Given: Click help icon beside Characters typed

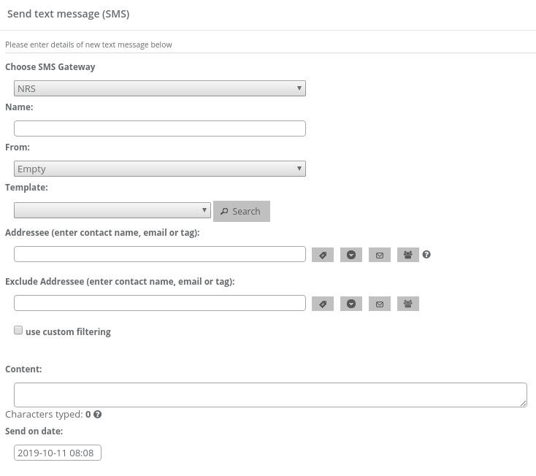Looking at the screenshot, I should [98, 415].
